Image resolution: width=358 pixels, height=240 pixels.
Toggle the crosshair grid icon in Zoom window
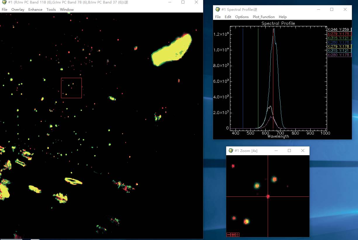pyautogui.click(x=237, y=234)
